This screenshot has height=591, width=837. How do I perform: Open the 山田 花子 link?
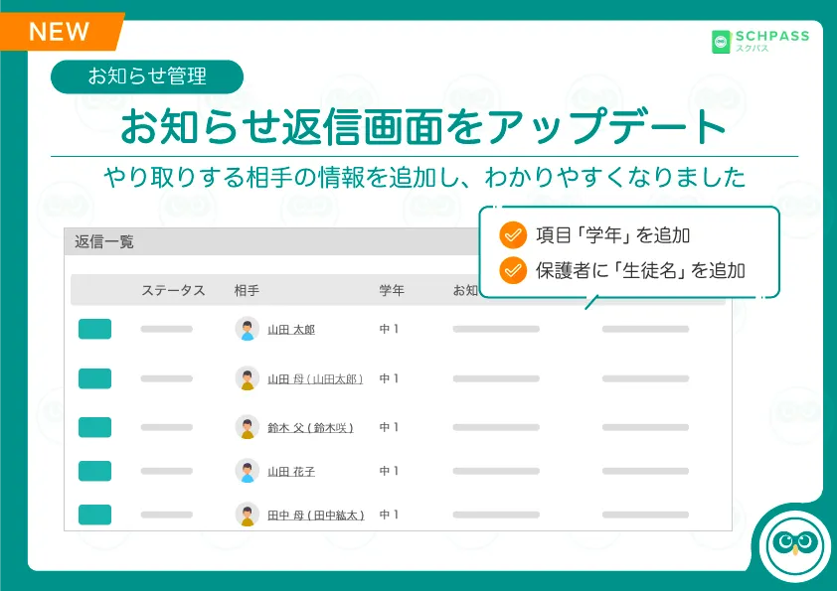[291, 472]
